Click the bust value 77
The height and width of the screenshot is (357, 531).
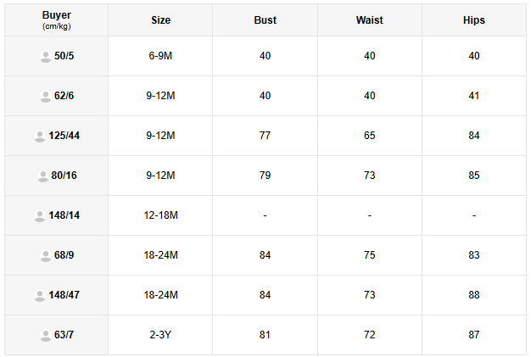[265, 136]
